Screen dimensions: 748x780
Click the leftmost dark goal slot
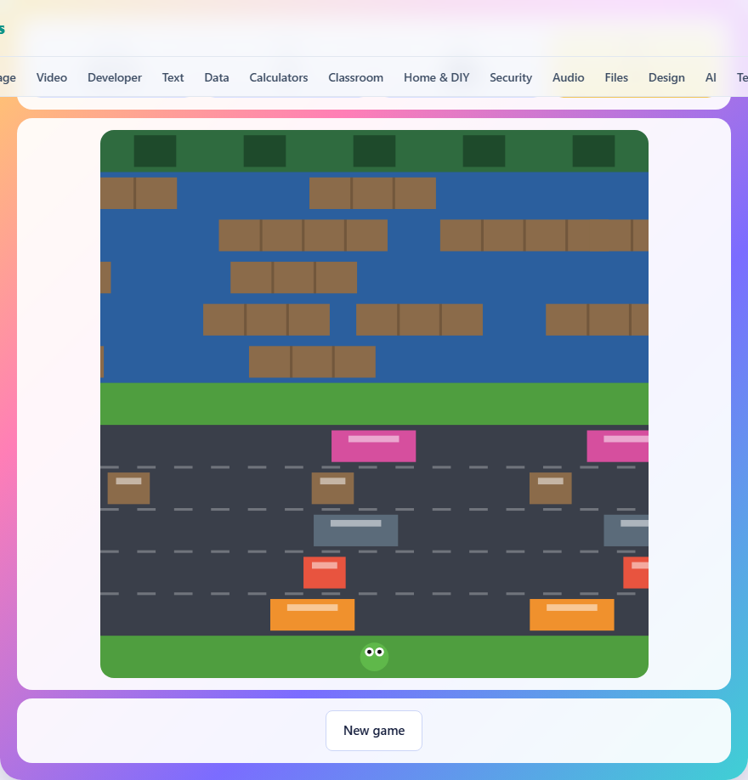click(x=155, y=150)
